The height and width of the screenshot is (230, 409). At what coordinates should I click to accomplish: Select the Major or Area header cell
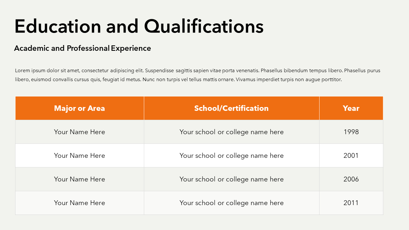coord(80,108)
